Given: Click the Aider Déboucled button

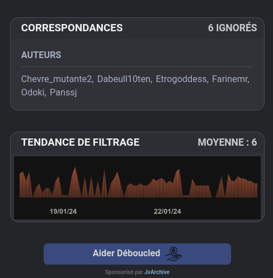Looking at the screenshot, I should click(137, 254).
